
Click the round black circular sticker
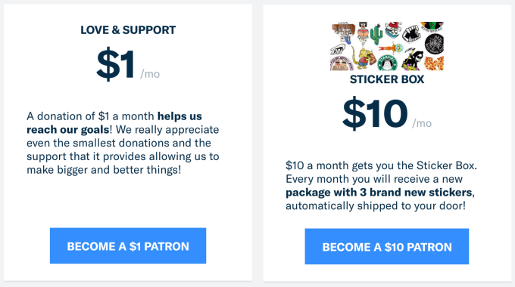pos(434,44)
